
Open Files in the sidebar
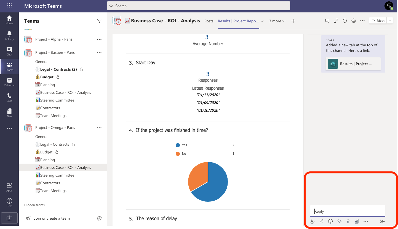click(x=9, y=113)
